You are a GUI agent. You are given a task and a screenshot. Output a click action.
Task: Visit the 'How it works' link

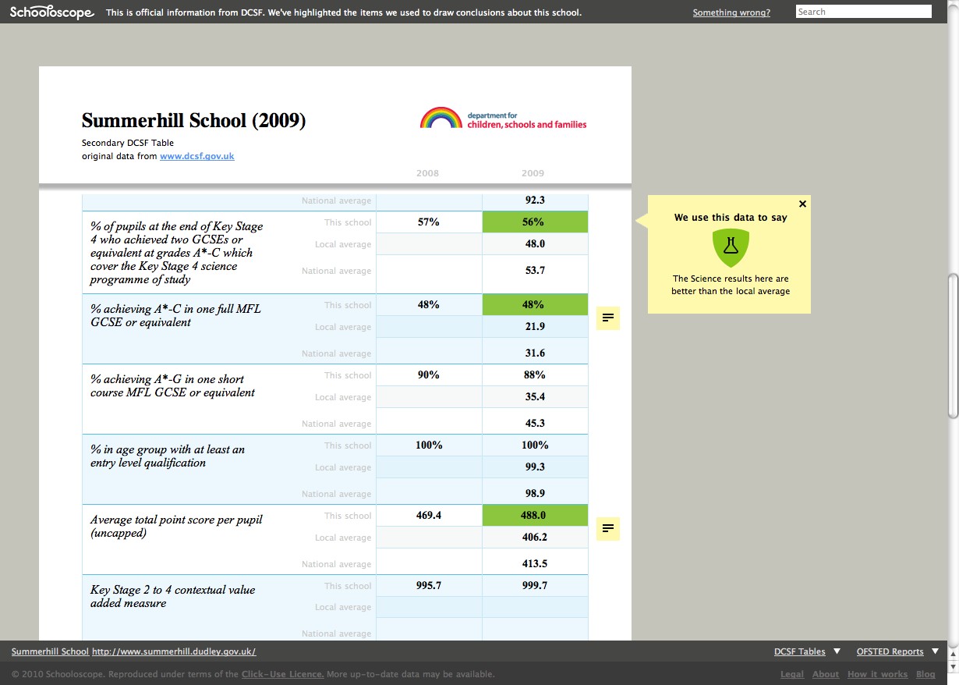pyautogui.click(x=878, y=674)
